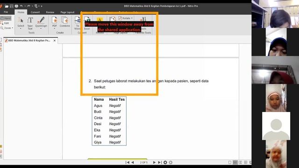Click the word 'berikut:' in document
The image size is (299, 168).
[x=100, y=87]
